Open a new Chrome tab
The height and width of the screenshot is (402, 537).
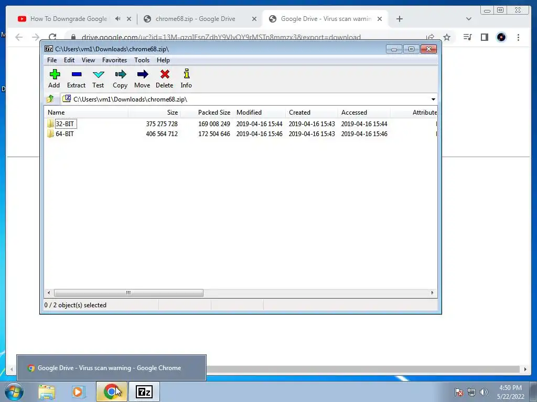(x=399, y=19)
